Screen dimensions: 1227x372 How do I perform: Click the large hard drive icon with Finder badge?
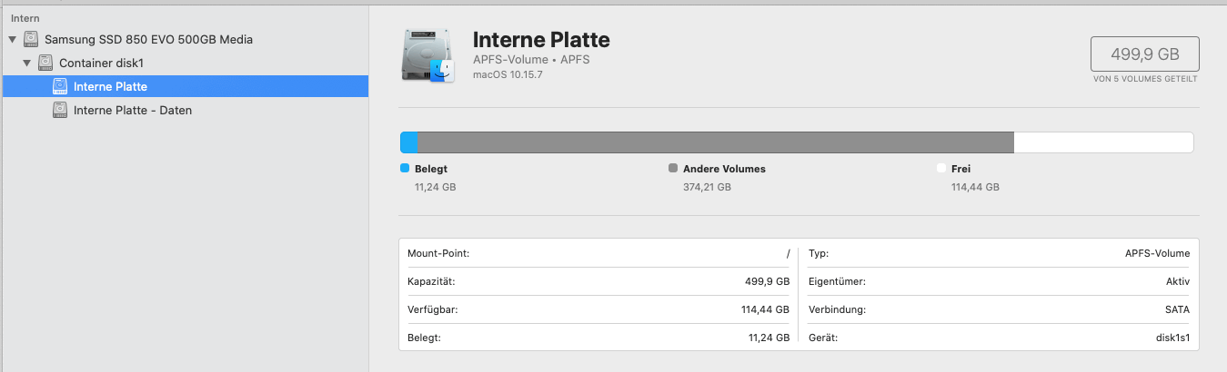428,57
